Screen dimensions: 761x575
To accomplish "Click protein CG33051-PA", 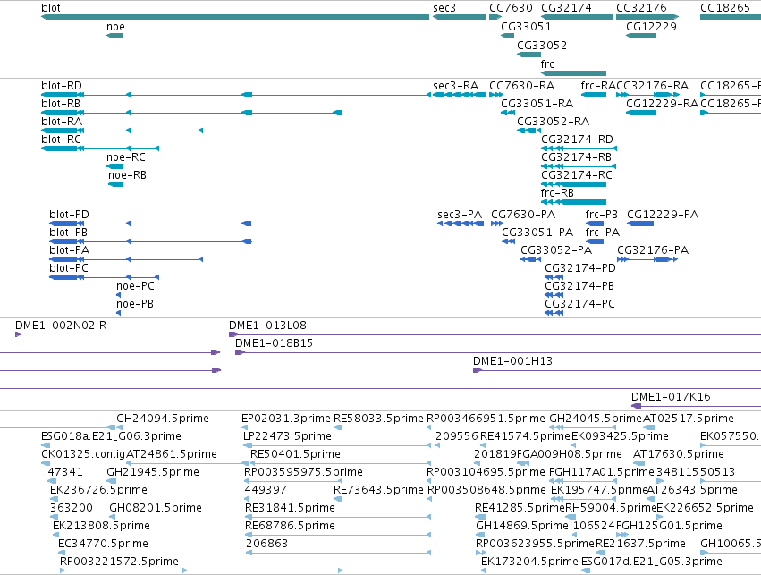I will pyautogui.click(x=537, y=233).
